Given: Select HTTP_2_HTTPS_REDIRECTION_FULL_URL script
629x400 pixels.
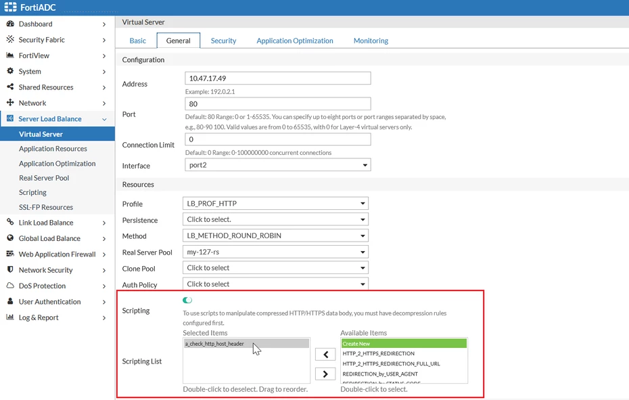Looking at the screenshot, I should 391,363.
